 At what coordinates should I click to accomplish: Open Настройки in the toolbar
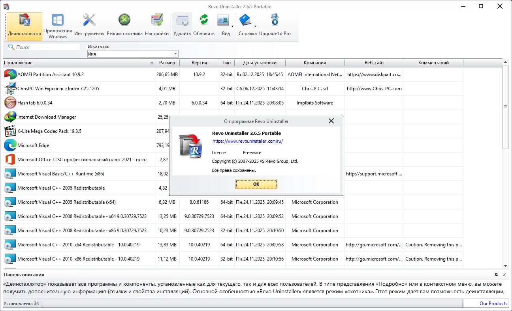tap(157, 26)
